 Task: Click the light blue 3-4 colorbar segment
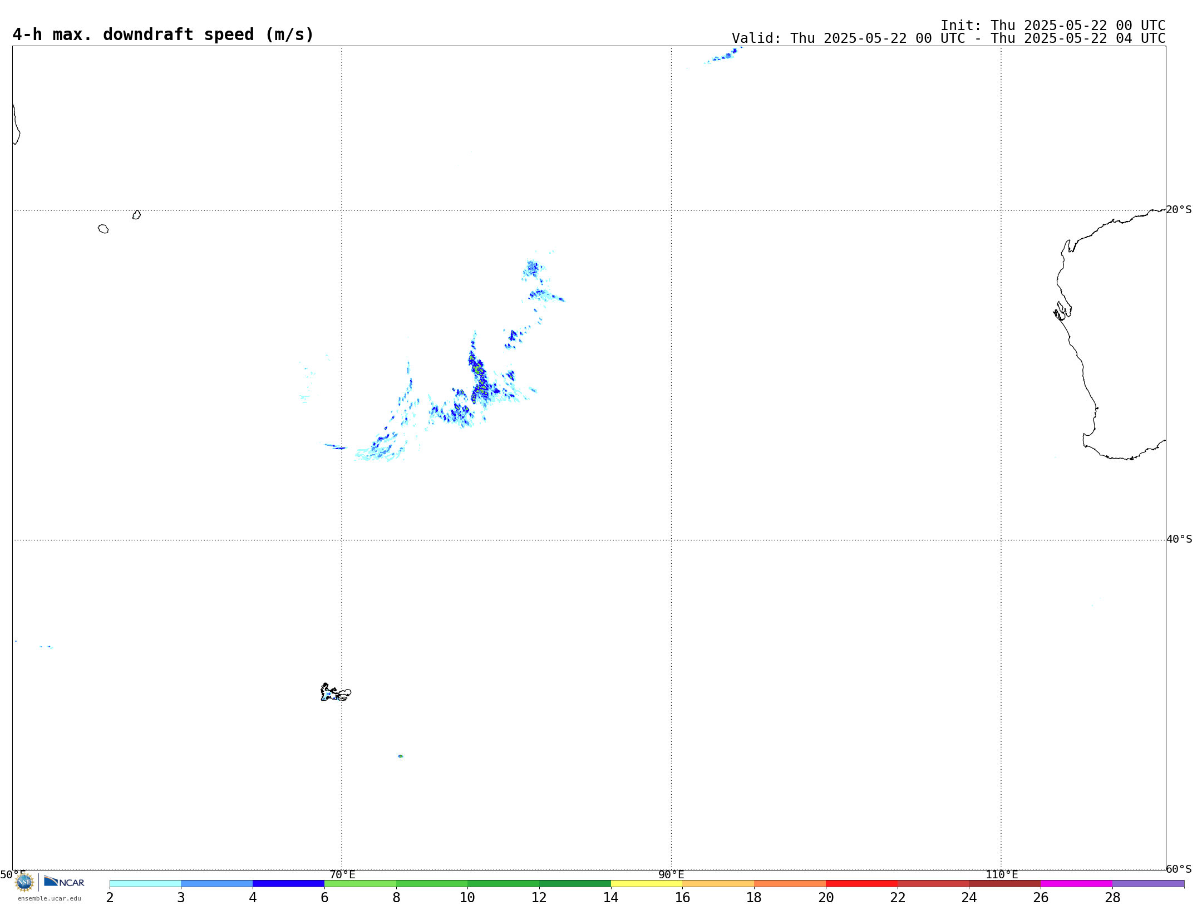(x=216, y=883)
